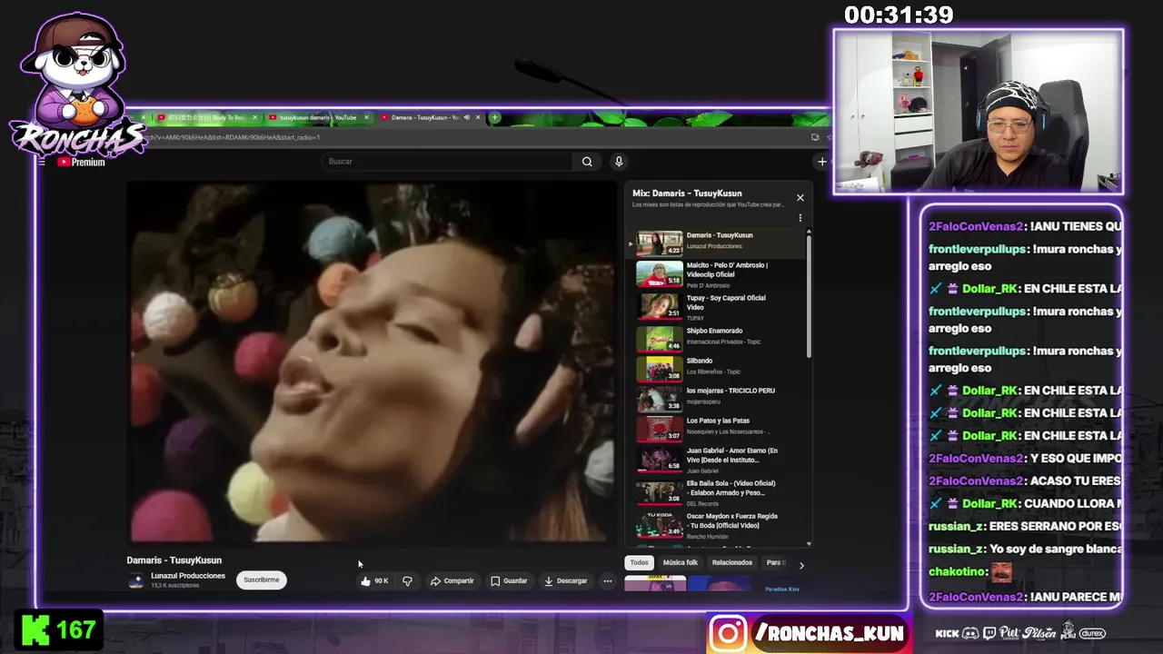This screenshot has height=654, width=1163.
Task: Click the Descargar download button
Action: [x=565, y=580]
